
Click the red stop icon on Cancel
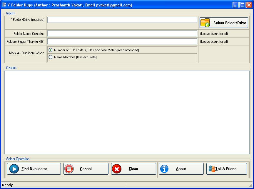[69, 169]
